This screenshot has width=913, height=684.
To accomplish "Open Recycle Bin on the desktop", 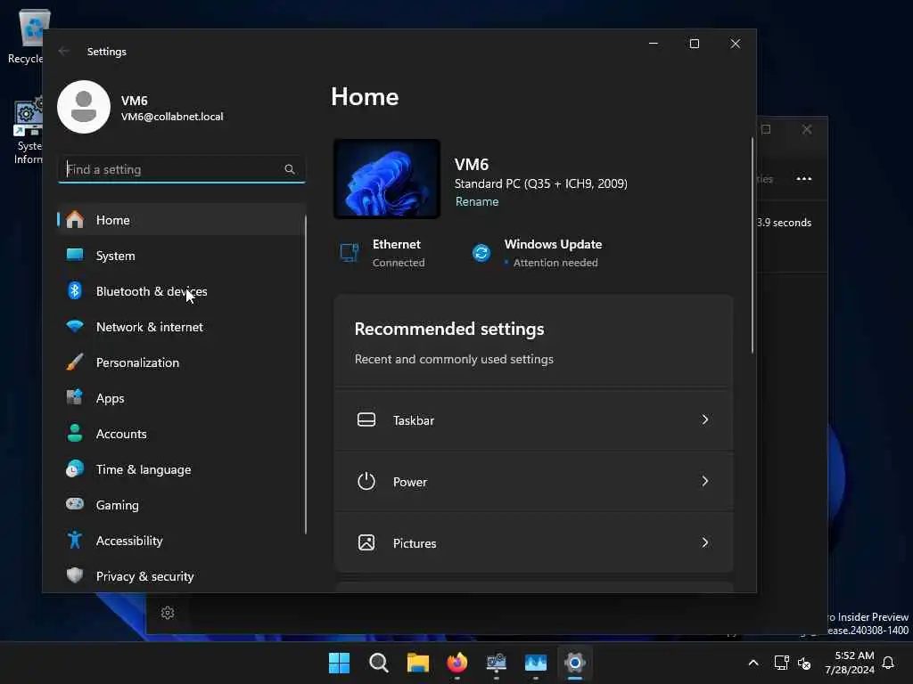I will coord(28,36).
